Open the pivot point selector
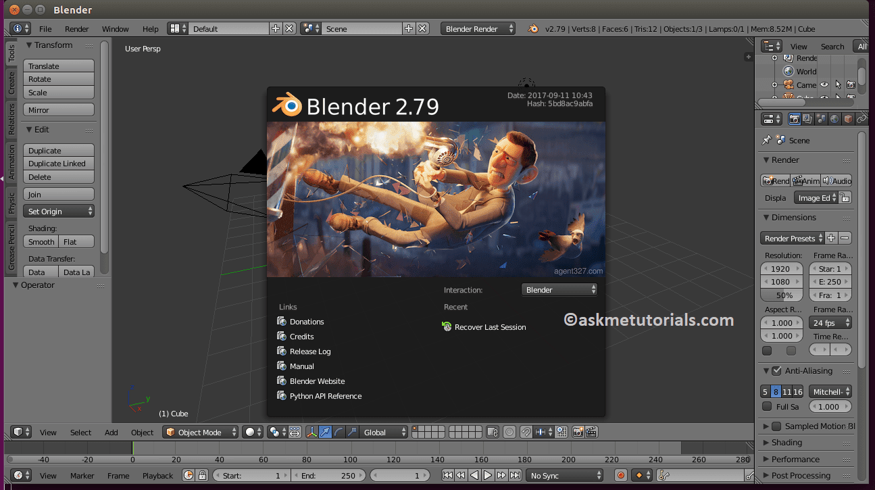Viewport: 875px width, 490px height. [x=276, y=432]
